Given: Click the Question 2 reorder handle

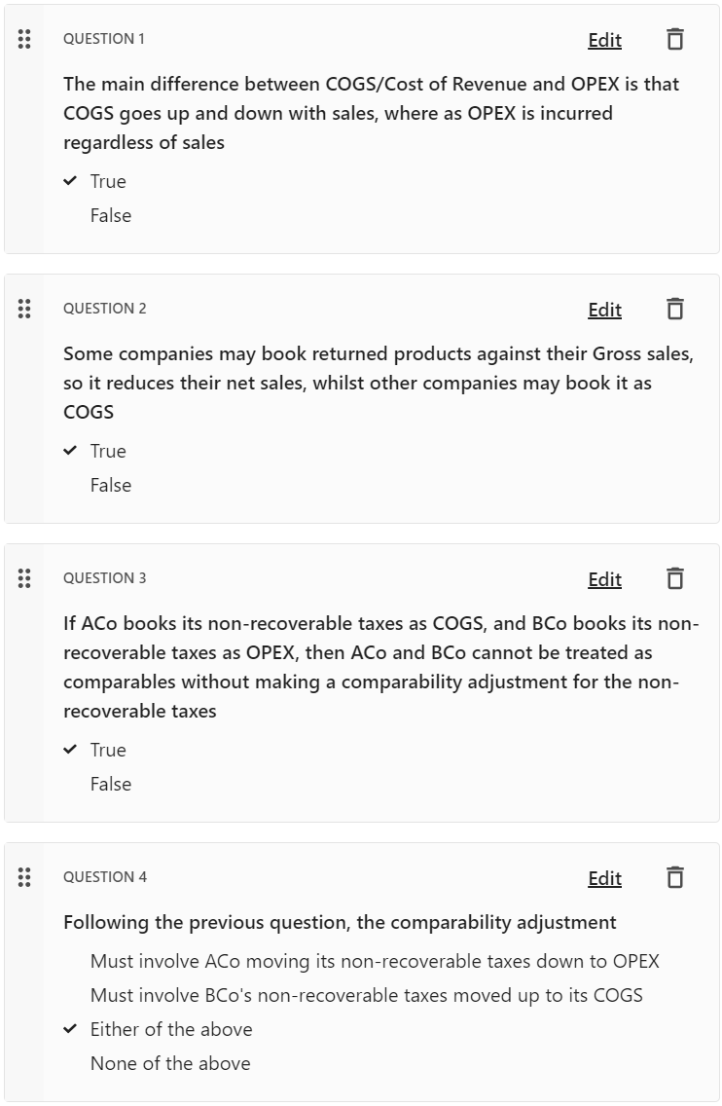Looking at the screenshot, I should (24, 309).
